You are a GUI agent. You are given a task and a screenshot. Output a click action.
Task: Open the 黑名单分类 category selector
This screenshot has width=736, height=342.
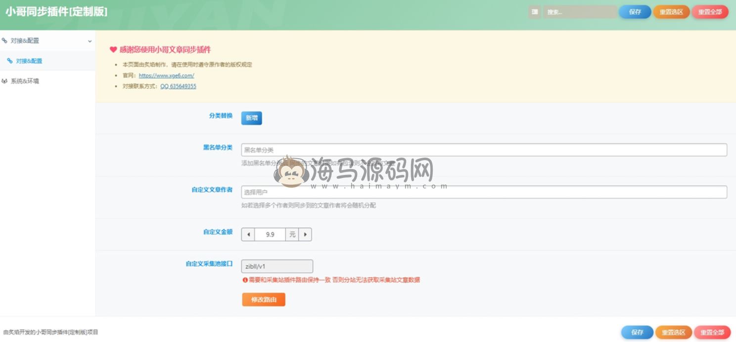point(484,150)
